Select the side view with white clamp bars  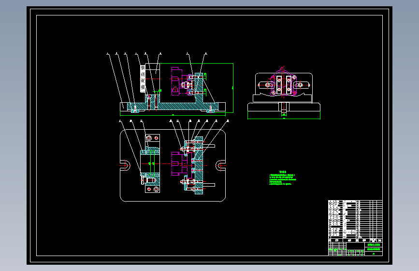tap(284, 93)
